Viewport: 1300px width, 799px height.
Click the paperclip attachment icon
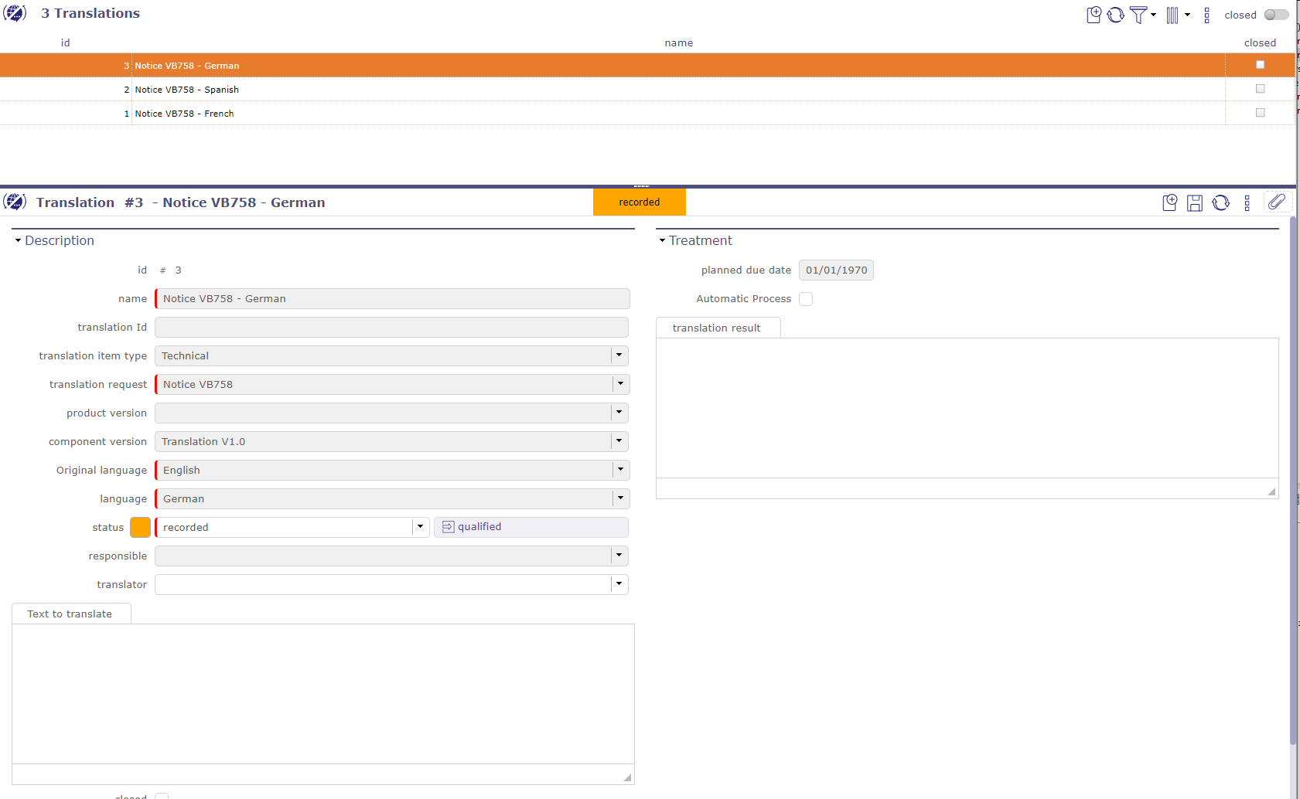1276,202
